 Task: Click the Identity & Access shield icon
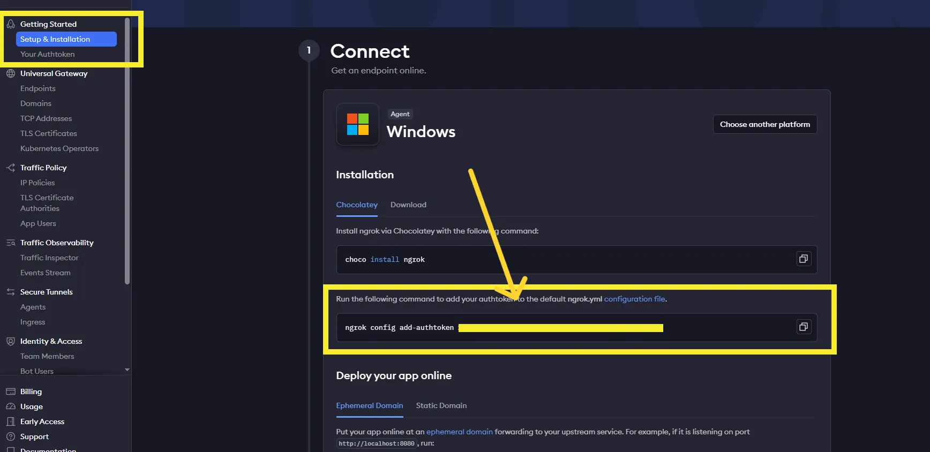[11, 341]
